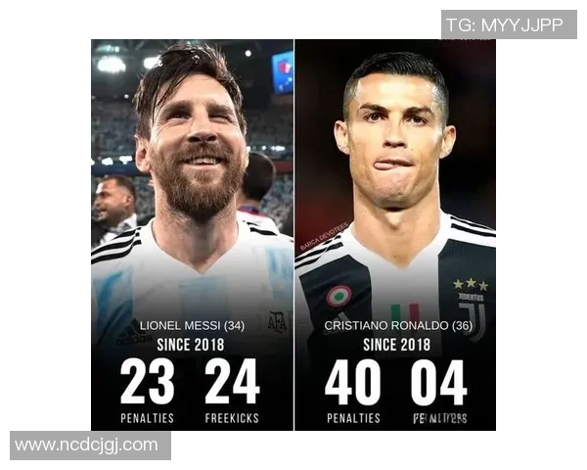
Task: Click the number 24 under Messi
Action: click(232, 381)
